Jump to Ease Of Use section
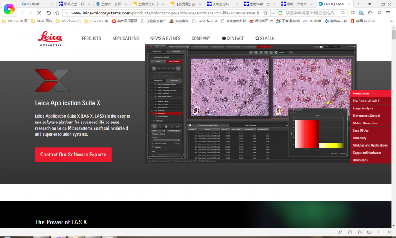Image resolution: width=396 pixels, height=238 pixels. pos(370,130)
